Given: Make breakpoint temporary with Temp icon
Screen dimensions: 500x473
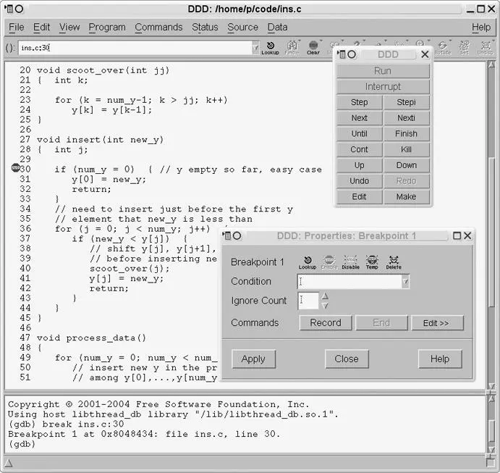Looking at the screenshot, I should click(372, 262).
